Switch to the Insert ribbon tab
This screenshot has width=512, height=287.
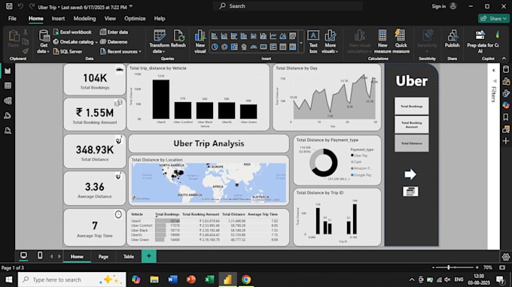(58, 19)
